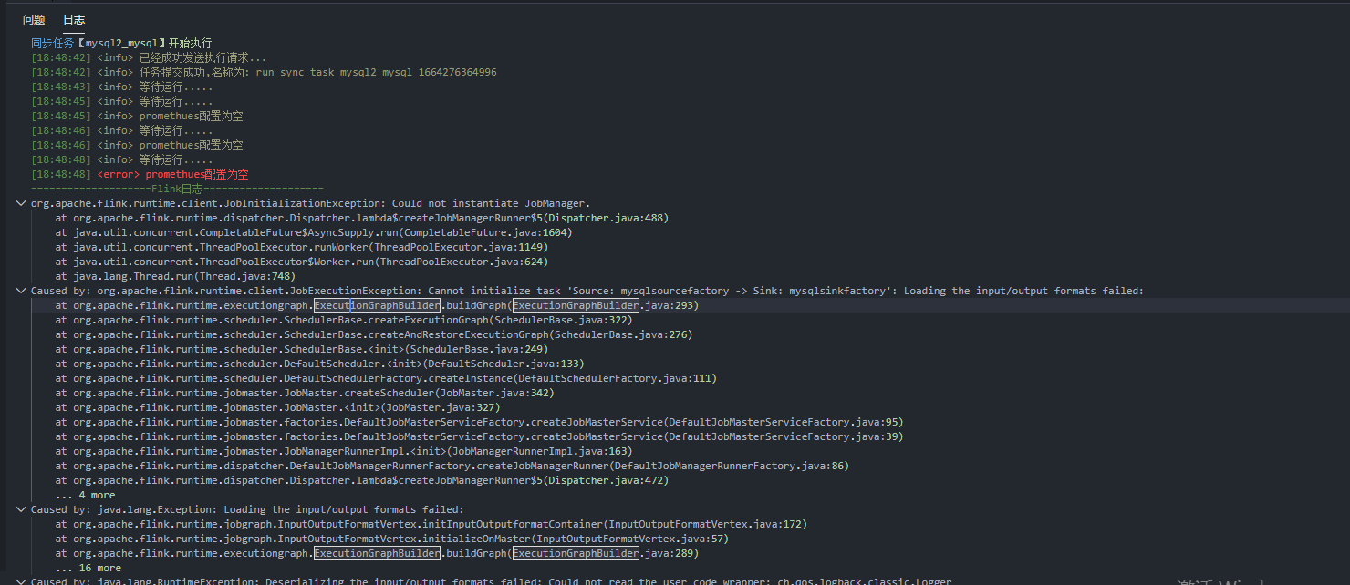Collapse the JobExecutionException caused-by trace

coord(21,290)
